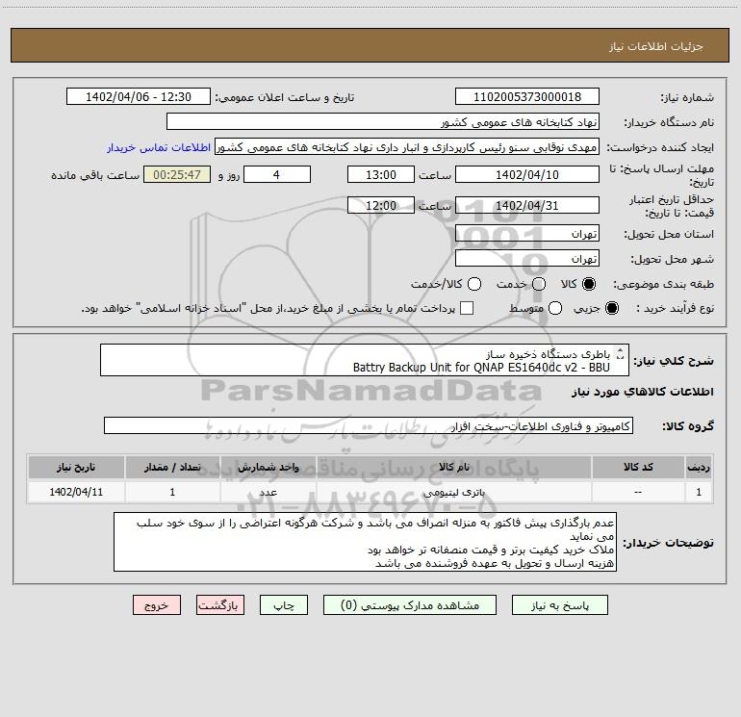The image size is (741, 717).
Task: Click the deadline time field 13:00
Action: click(x=381, y=174)
